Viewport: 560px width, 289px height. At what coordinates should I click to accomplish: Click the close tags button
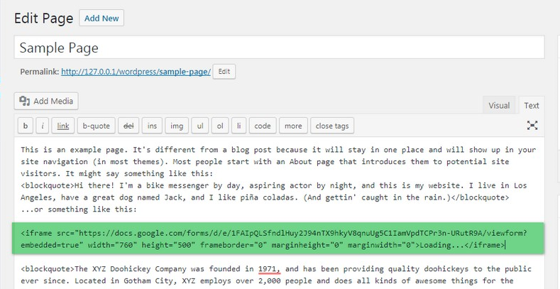point(332,126)
